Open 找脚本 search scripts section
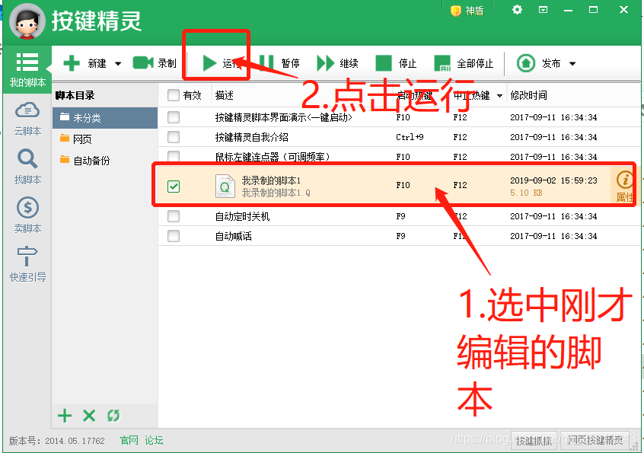Image resolution: width=644 pixels, height=453 pixels. tap(27, 167)
